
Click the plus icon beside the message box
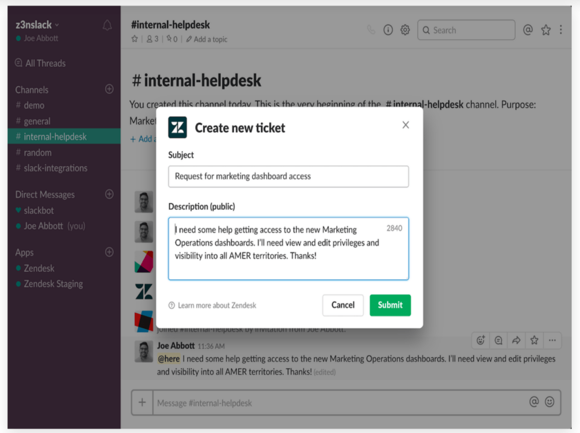click(x=142, y=402)
